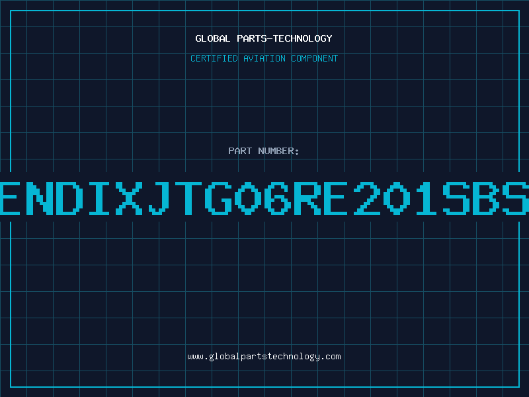Click the large part number ENDIXJTG06RE201SBS
This screenshot has height=397, width=529.
tap(264, 198)
